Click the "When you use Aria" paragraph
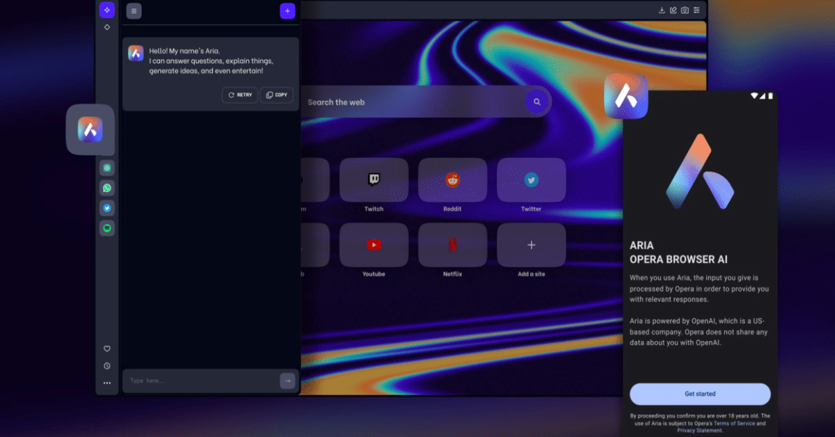The image size is (835, 437). pyautogui.click(x=699, y=289)
